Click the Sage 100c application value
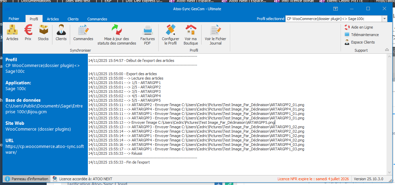Viewport: 395px width, 185px height. click(16, 89)
